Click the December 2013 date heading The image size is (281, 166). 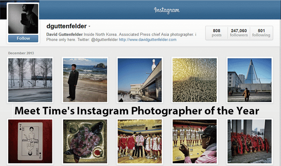pyautogui.click(x=21, y=53)
